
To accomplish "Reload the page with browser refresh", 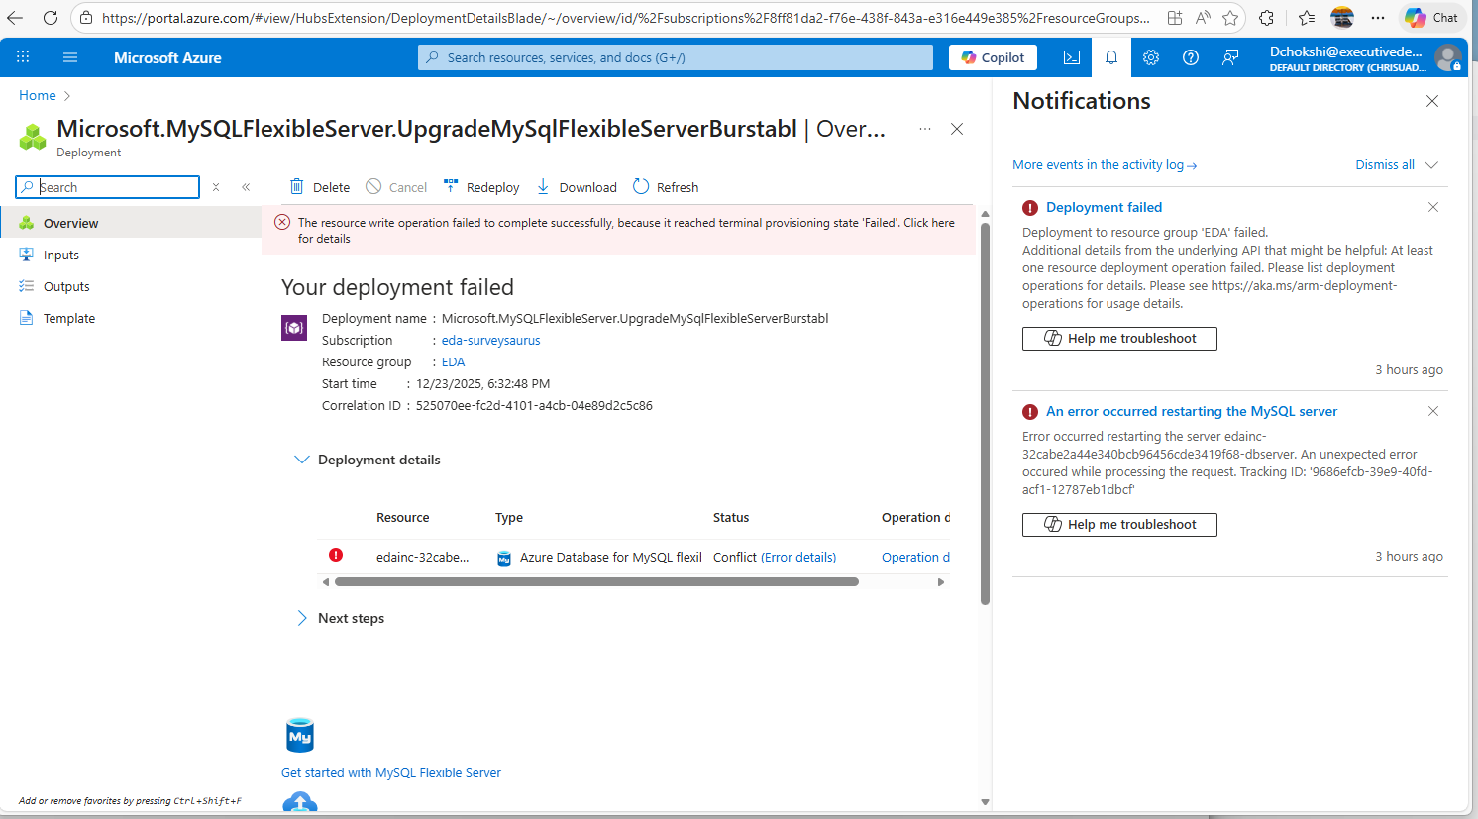I will click(x=50, y=18).
